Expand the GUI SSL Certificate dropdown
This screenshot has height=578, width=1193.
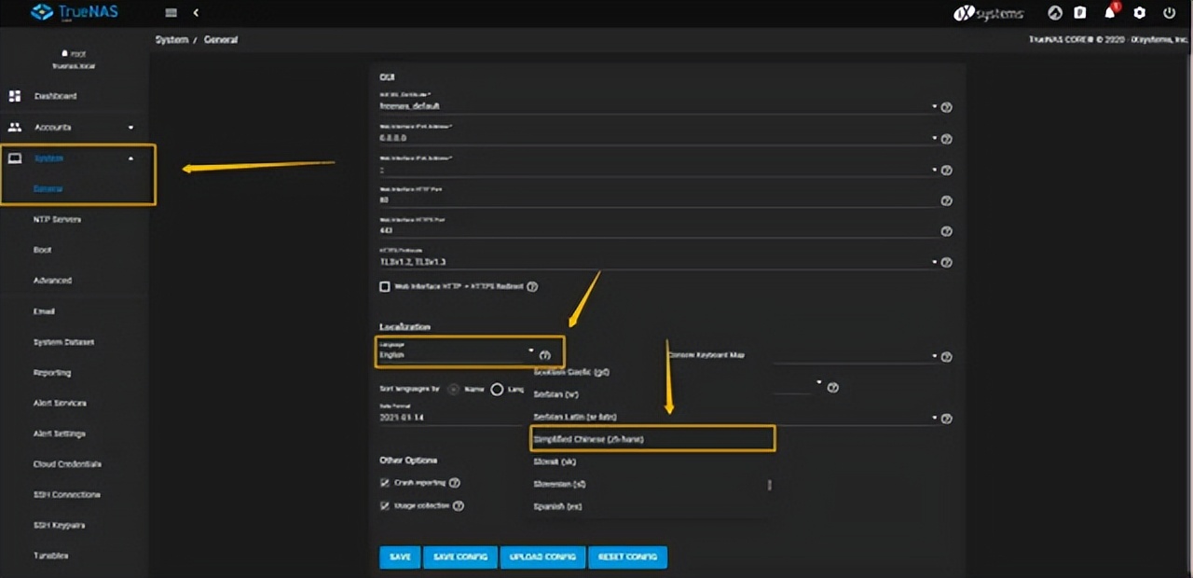tap(652, 106)
